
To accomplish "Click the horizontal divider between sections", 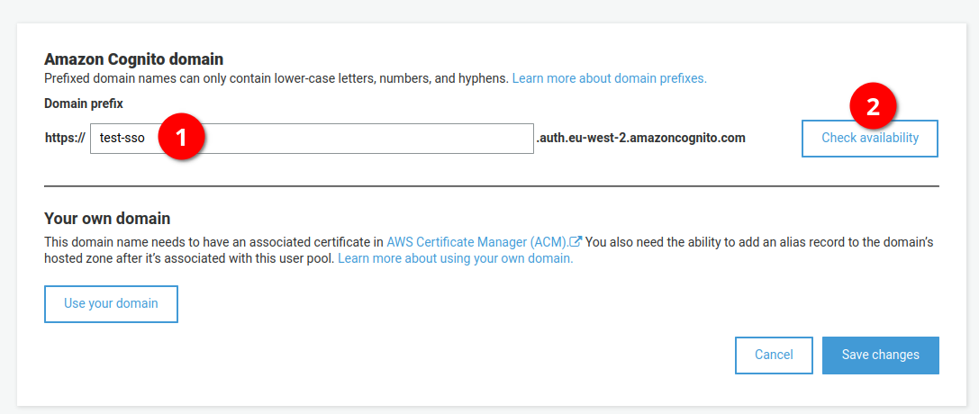I will click(x=492, y=185).
